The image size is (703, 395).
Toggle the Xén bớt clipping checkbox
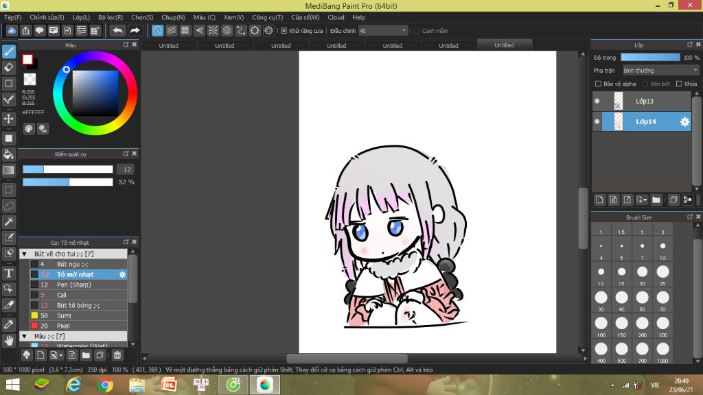645,84
